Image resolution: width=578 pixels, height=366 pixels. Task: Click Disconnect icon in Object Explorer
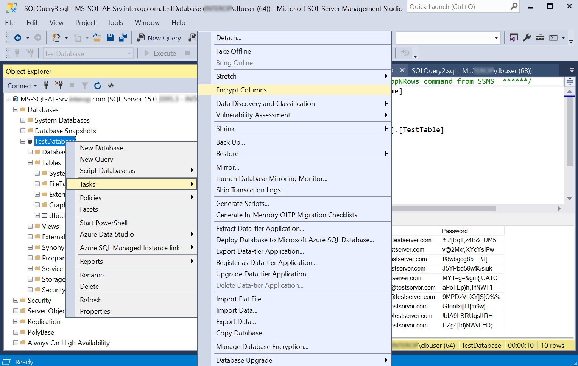click(x=59, y=85)
